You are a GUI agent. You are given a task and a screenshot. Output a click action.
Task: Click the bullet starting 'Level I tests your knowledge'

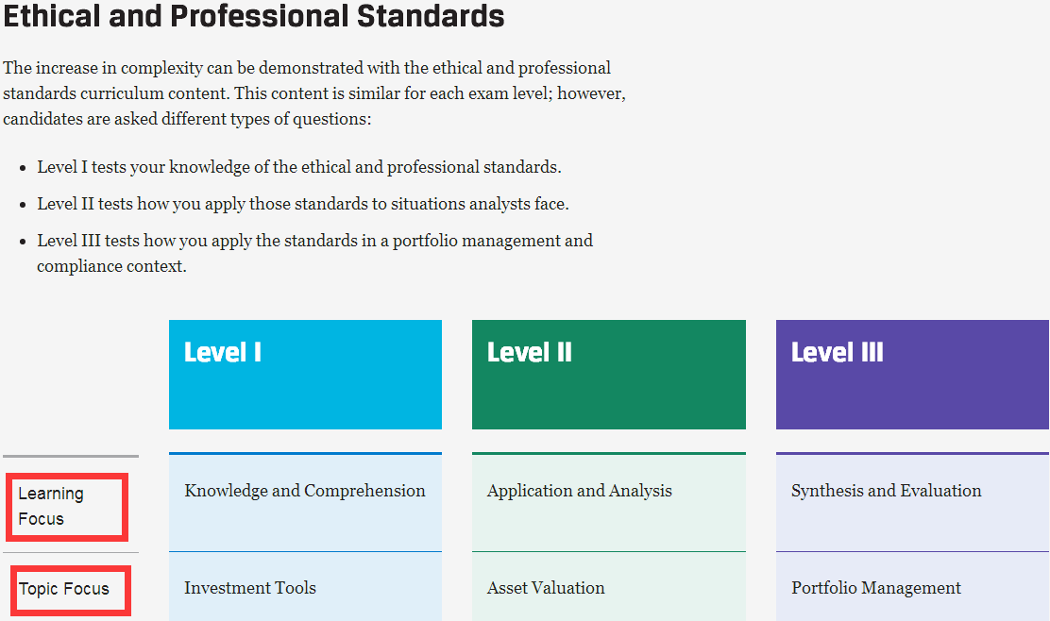point(299,167)
